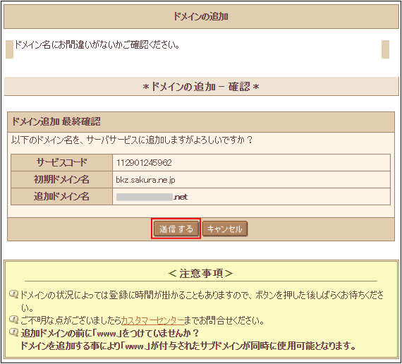Open the カスタマーセンター link
Viewport: 402px width, 364px height.
152,320
